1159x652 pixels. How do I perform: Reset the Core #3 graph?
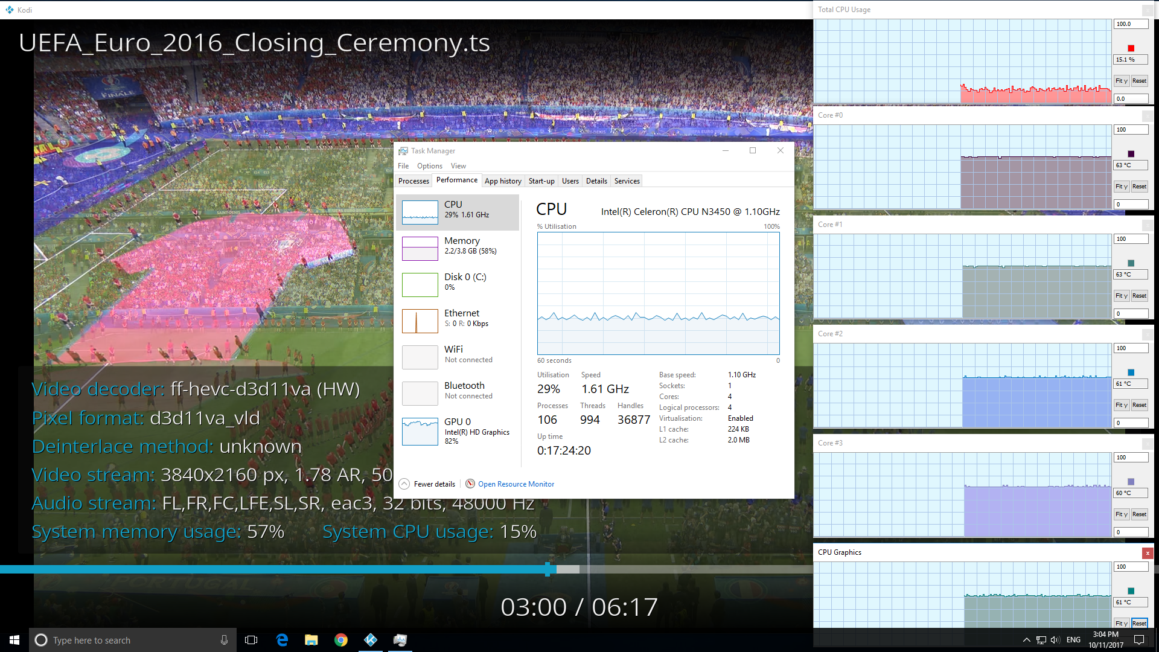click(x=1139, y=514)
